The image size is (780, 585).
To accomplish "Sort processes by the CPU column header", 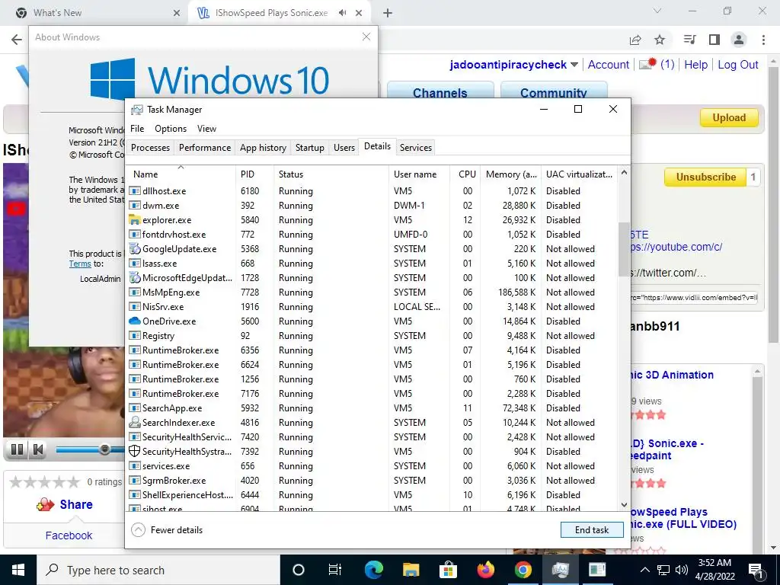I will pyautogui.click(x=467, y=174).
